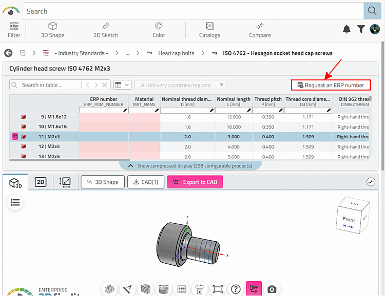Click the 3D Shape button below the table

pyautogui.click(x=103, y=182)
